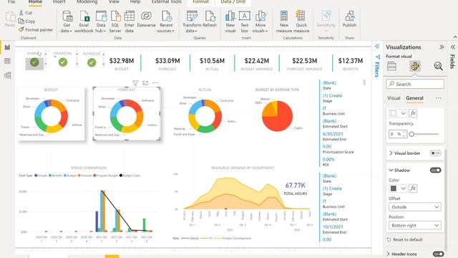The image size is (458, 258).
Task: Open the View ribbon tab
Action: click(114, 2)
